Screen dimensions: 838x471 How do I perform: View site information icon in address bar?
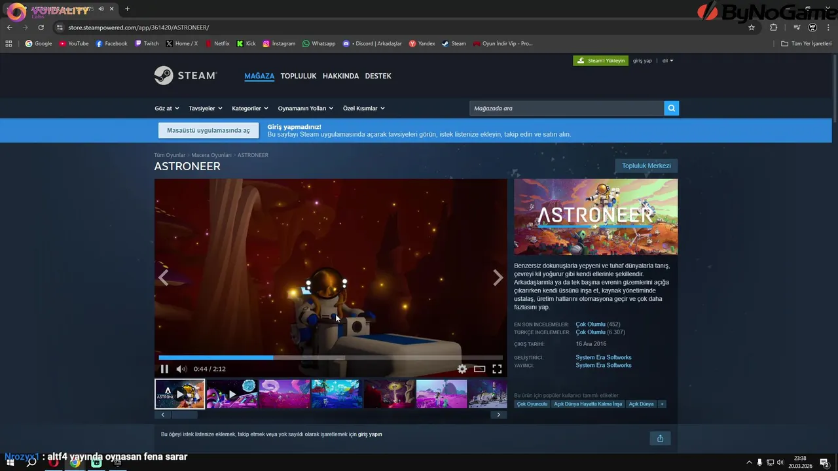coord(60,27)
